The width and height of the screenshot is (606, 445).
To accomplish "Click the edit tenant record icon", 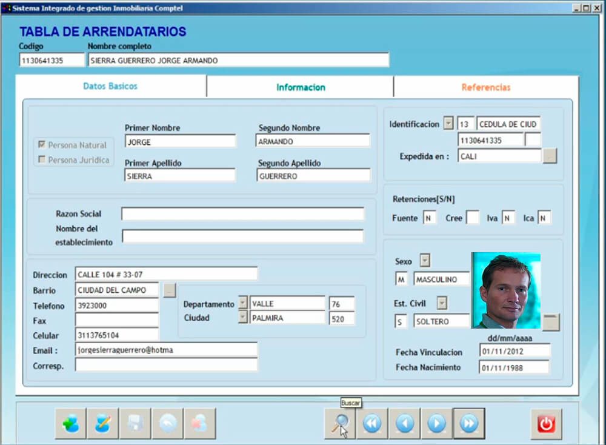I will pos(102,423).
